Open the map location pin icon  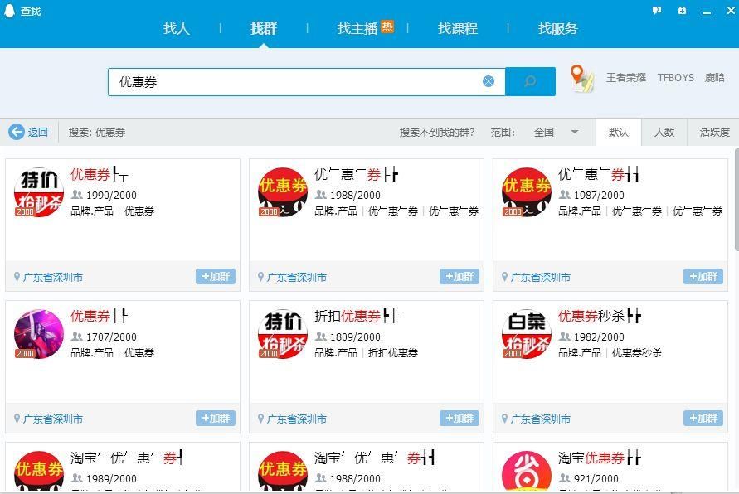click(581, 78)
